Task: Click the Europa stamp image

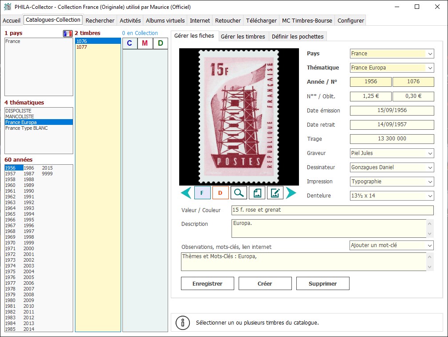Action: 239,117
